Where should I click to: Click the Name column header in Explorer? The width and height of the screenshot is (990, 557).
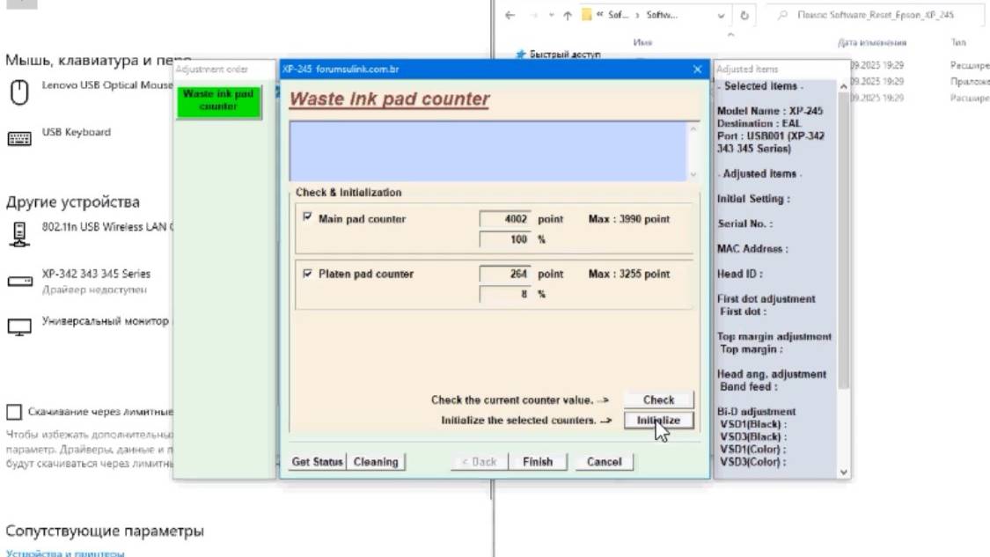[642, 42]
